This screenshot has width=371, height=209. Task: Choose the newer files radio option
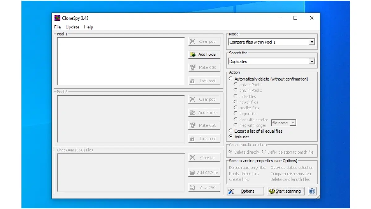click(236, 102)
